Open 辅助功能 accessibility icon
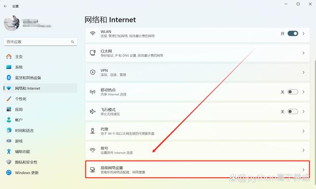The image size is (316, 189). coord(9,152)
